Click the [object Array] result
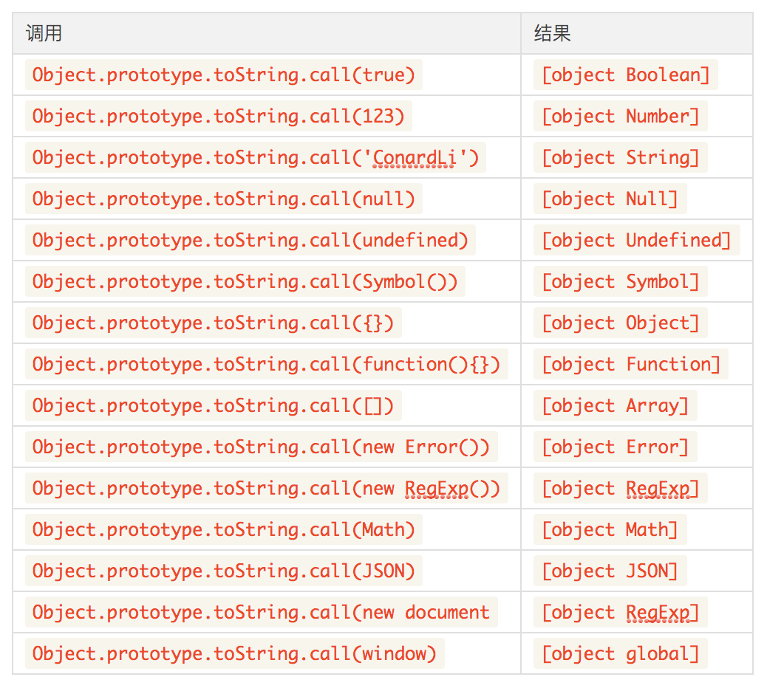This screenshot has width=767, height=691. pyautogui.click(x=616, y=405)
